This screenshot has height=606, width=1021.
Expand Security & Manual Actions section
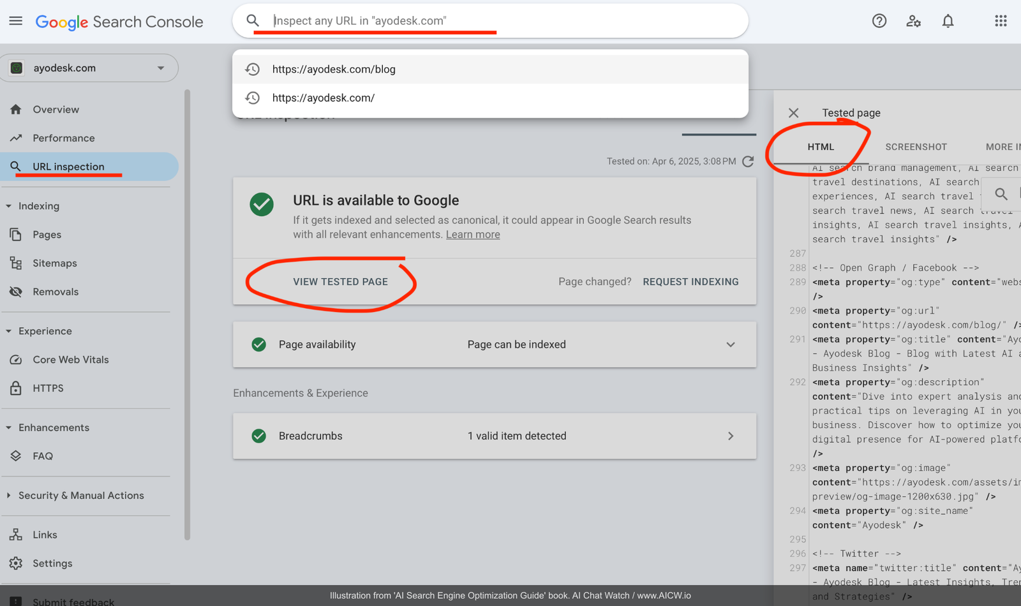(81, 496)
